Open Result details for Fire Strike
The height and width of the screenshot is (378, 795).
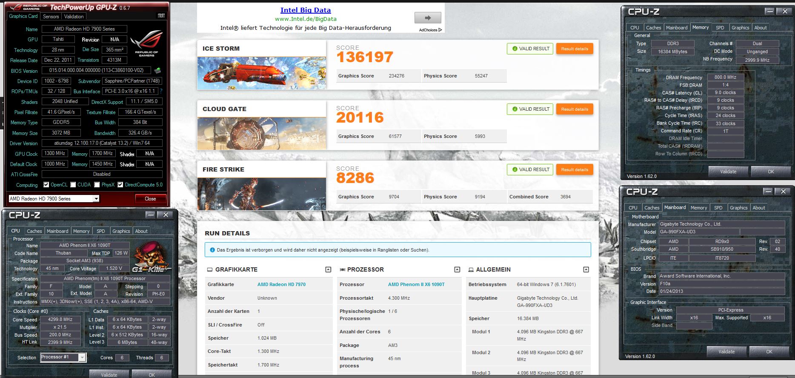click(575, 169)
